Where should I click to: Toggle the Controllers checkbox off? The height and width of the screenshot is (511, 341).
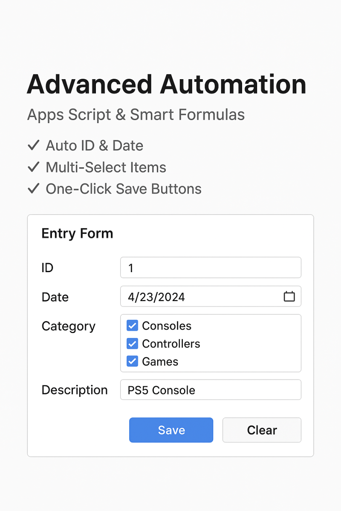point(133,344)
